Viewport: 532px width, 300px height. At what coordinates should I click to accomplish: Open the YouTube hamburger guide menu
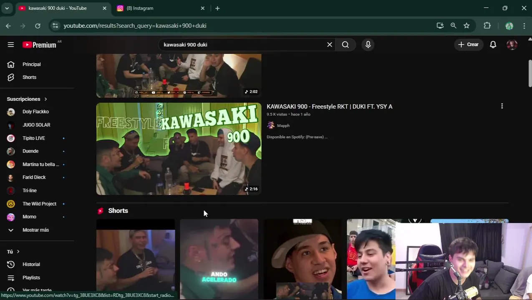11,45
